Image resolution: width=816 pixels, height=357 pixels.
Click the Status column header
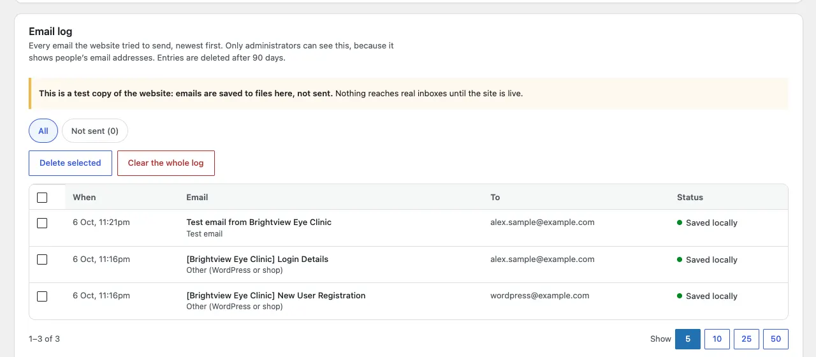click(690, 198)
